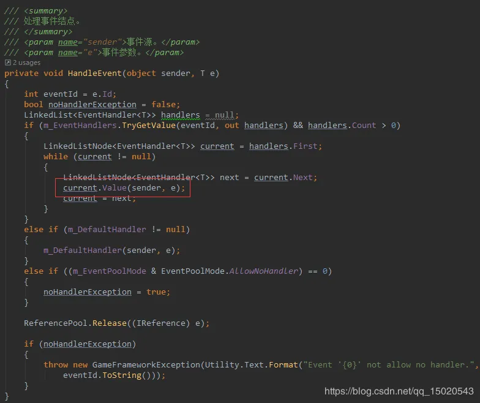480x403 pixels.
Task: Click the AllowNoHandler enum member
Action: click(x=263, y=271)
